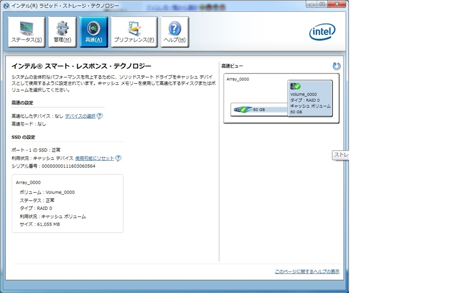Click the インテル スマート・レスポンス・テクノロジー heading

tap(81, 66)
